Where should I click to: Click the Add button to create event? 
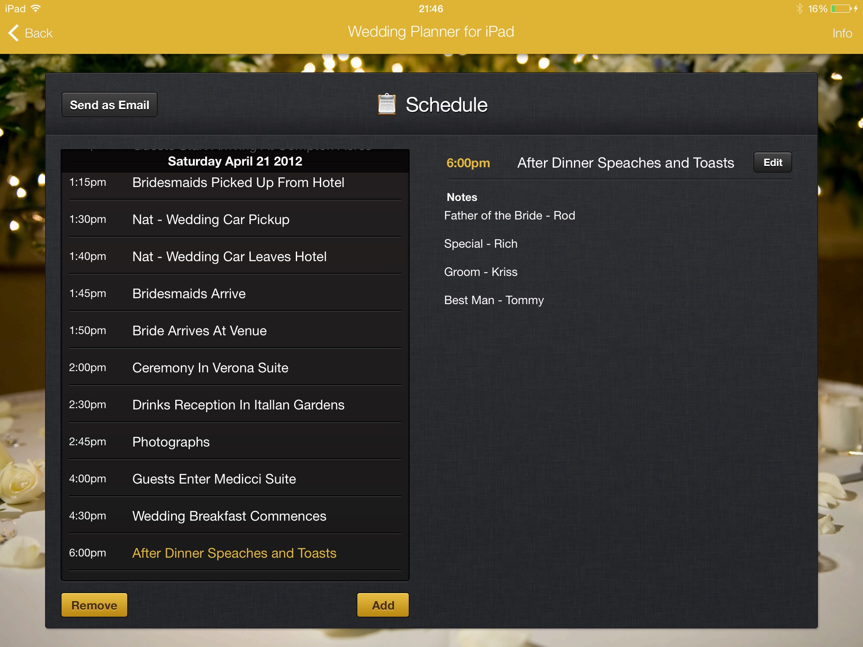click(382, 605)
